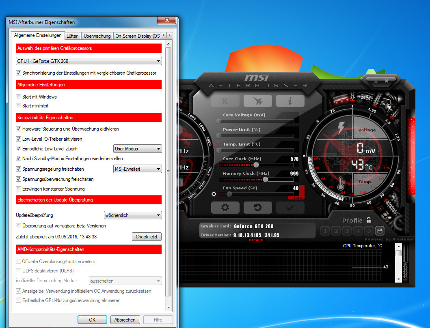Screen dimensions: 430x328
Task: Click the OK button
Action: click(93, 320)
